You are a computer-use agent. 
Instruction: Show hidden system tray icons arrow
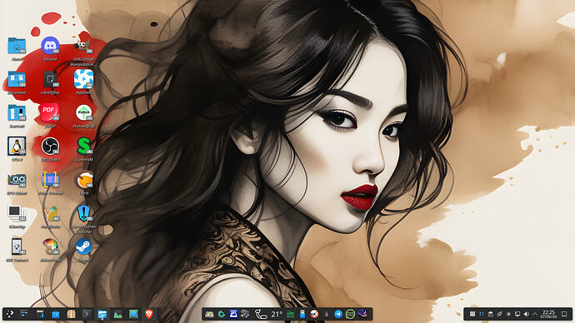tap(535, 314)
